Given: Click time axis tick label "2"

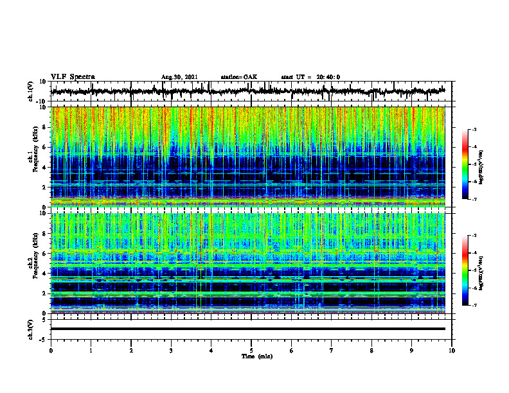Looking at the screenshot, I should (x=131, y=351).
